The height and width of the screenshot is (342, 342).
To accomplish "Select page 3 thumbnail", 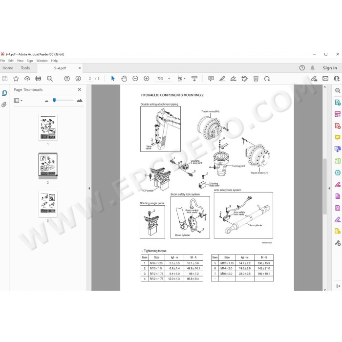I will click(48, 204).
